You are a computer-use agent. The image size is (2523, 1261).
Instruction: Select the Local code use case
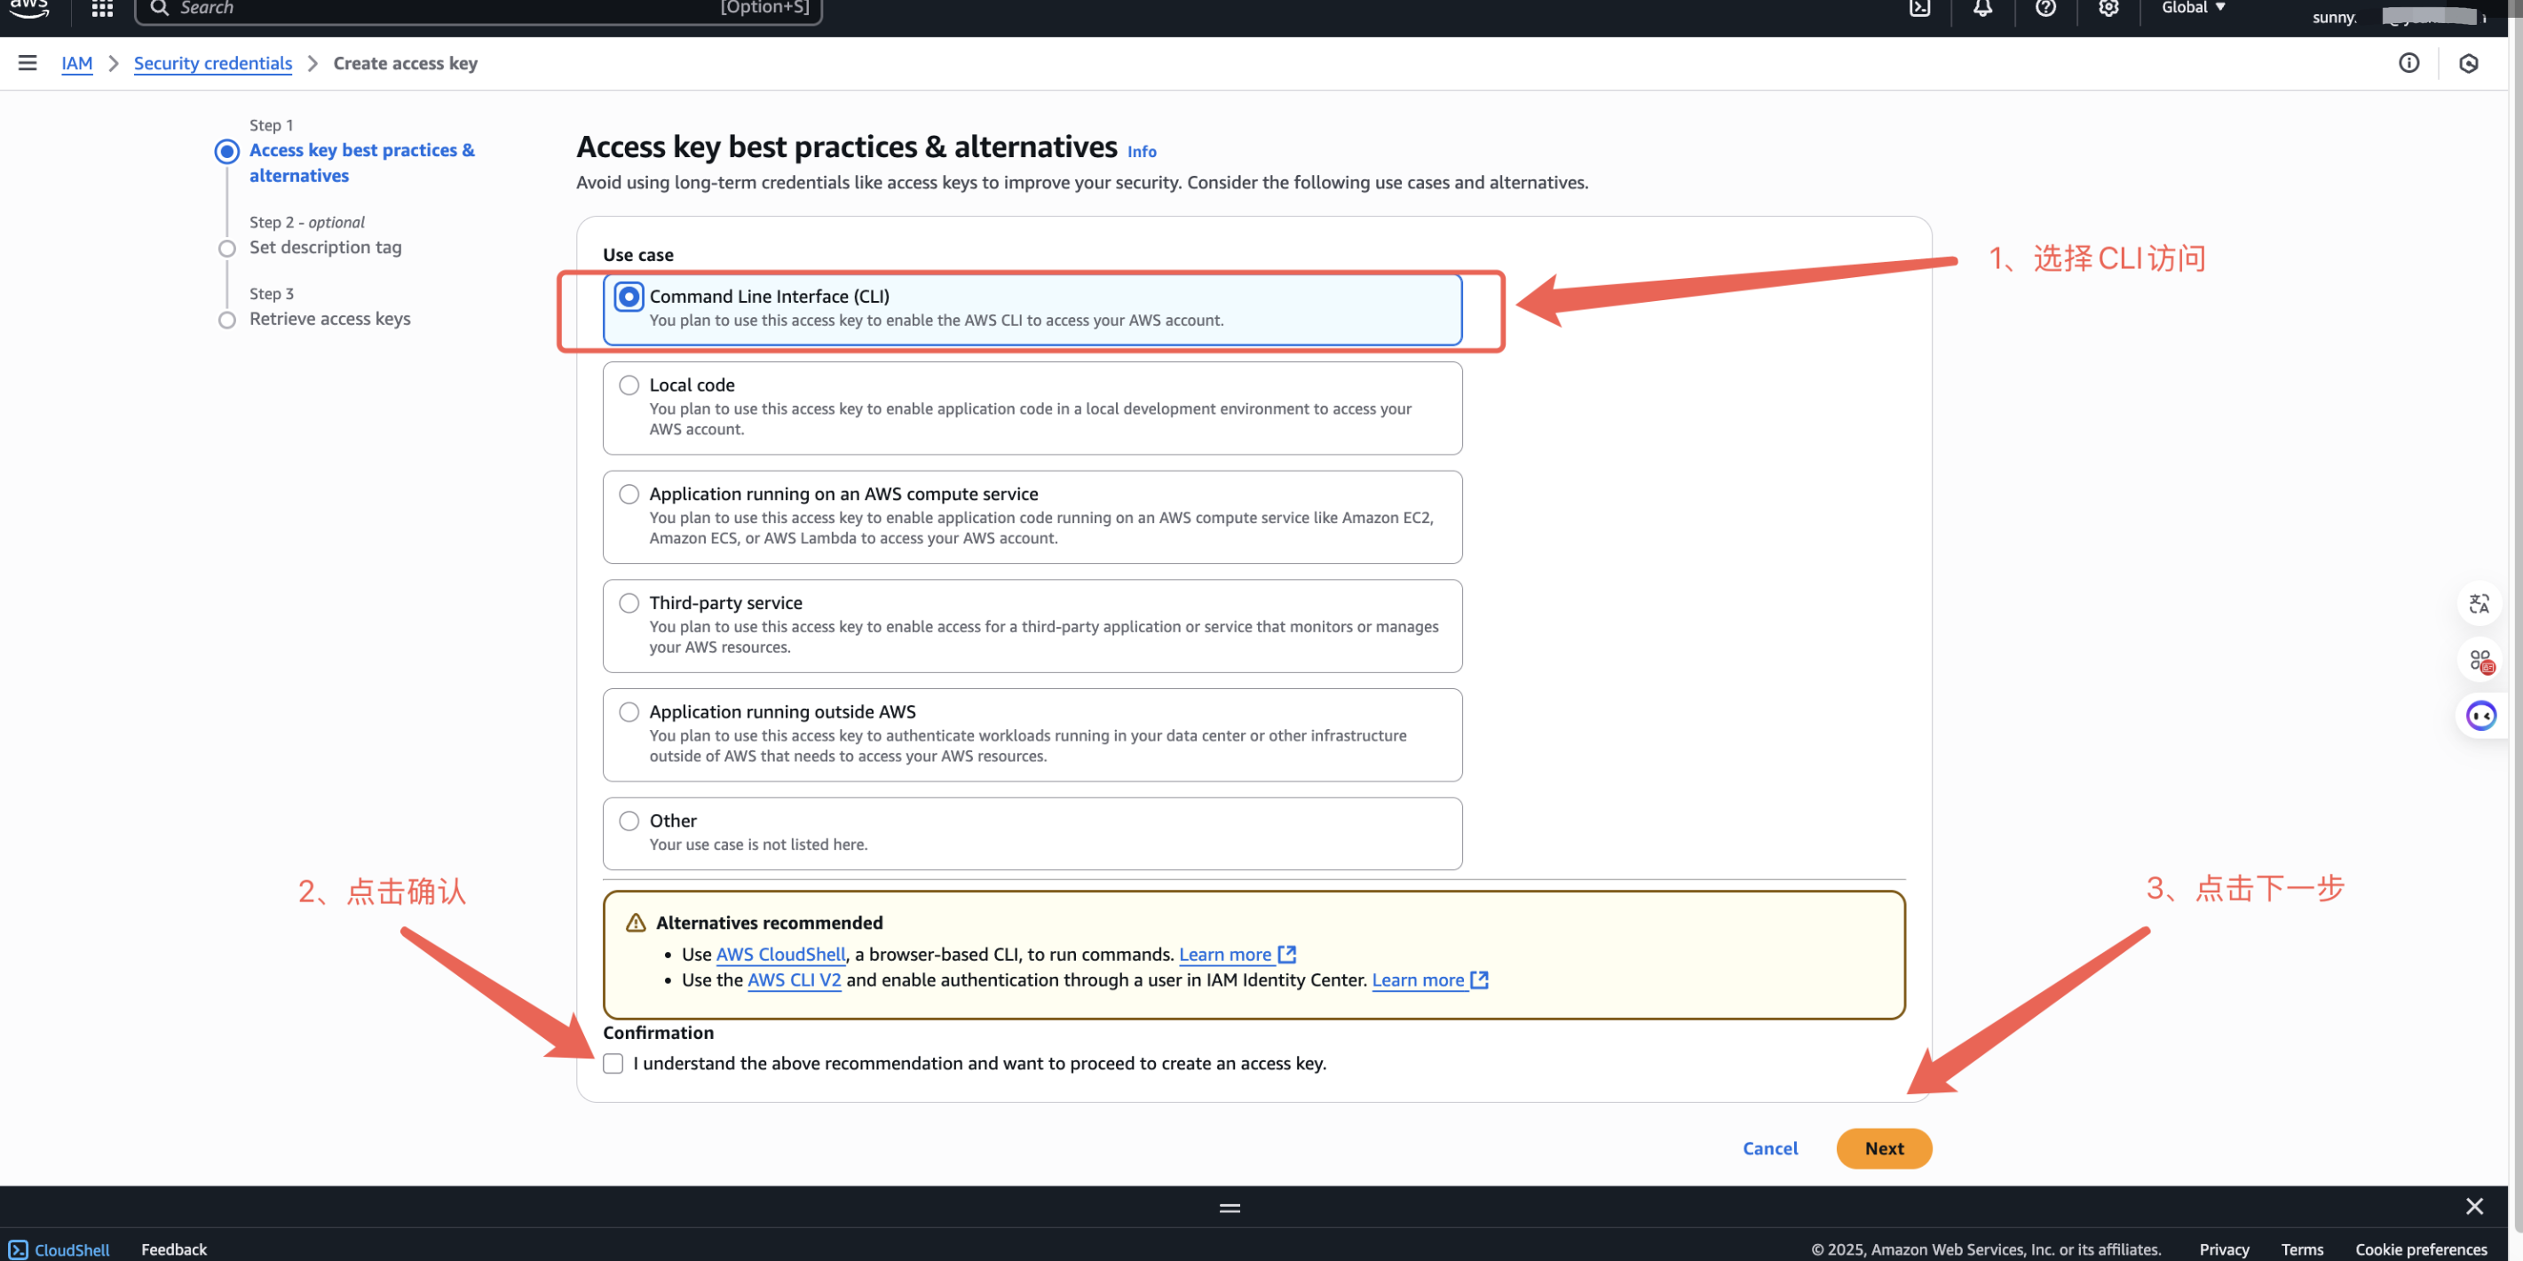(x=629, y=385)
